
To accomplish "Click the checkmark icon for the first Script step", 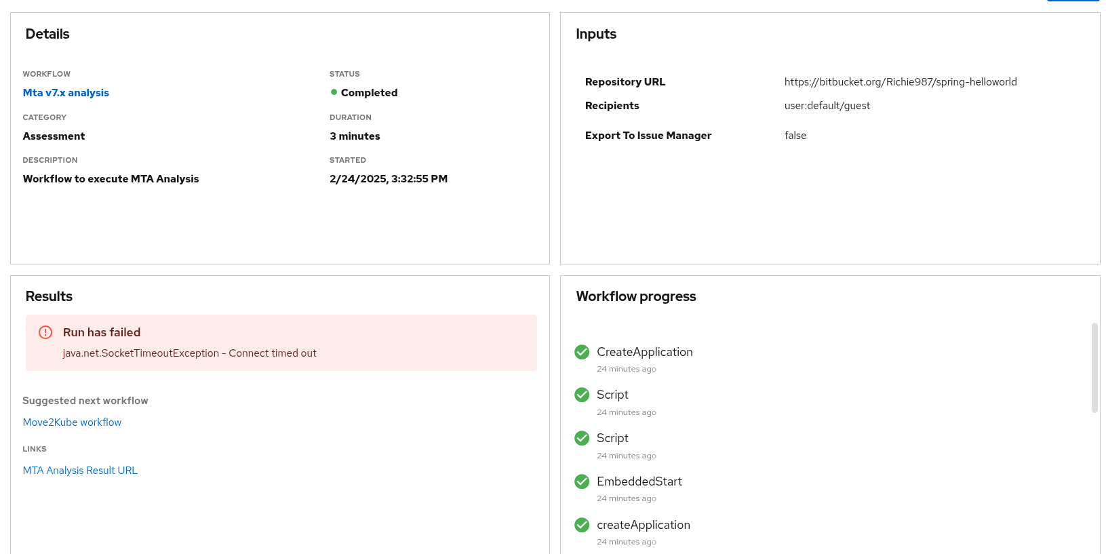I will [582, 395].
